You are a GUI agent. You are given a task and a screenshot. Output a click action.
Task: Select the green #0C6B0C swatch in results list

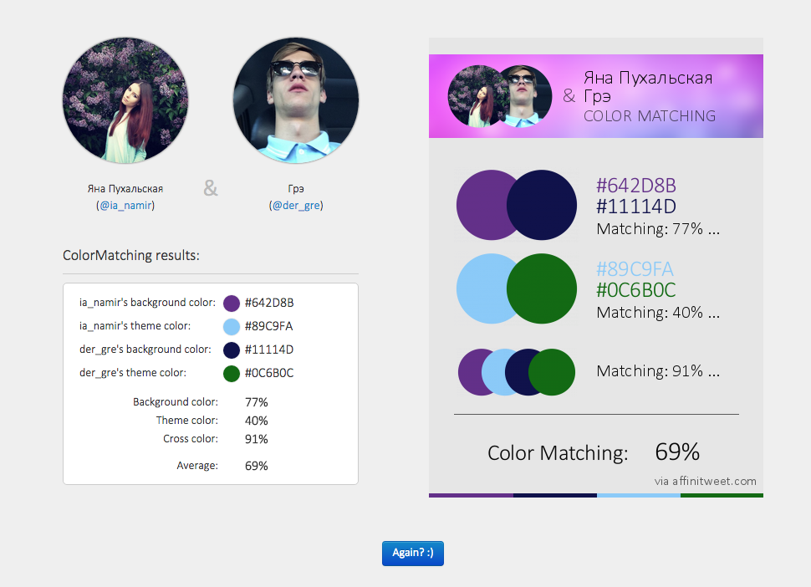pos(232,373)
